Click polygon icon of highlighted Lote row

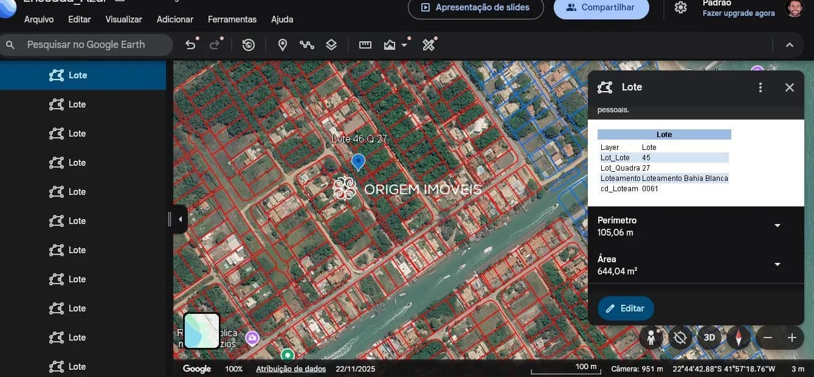pyautogui.click(x=57, y=75)
